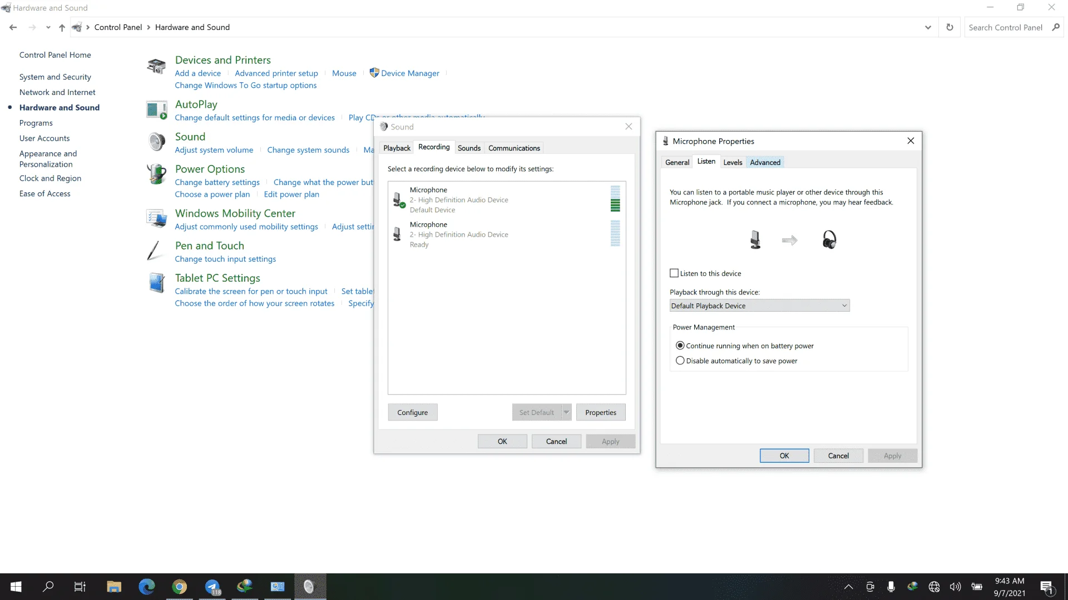The height and width of the screenshot is (600, 1068).
Task: Click Change system sounds link
Action: pyautogui.click(x=308, y=150)
